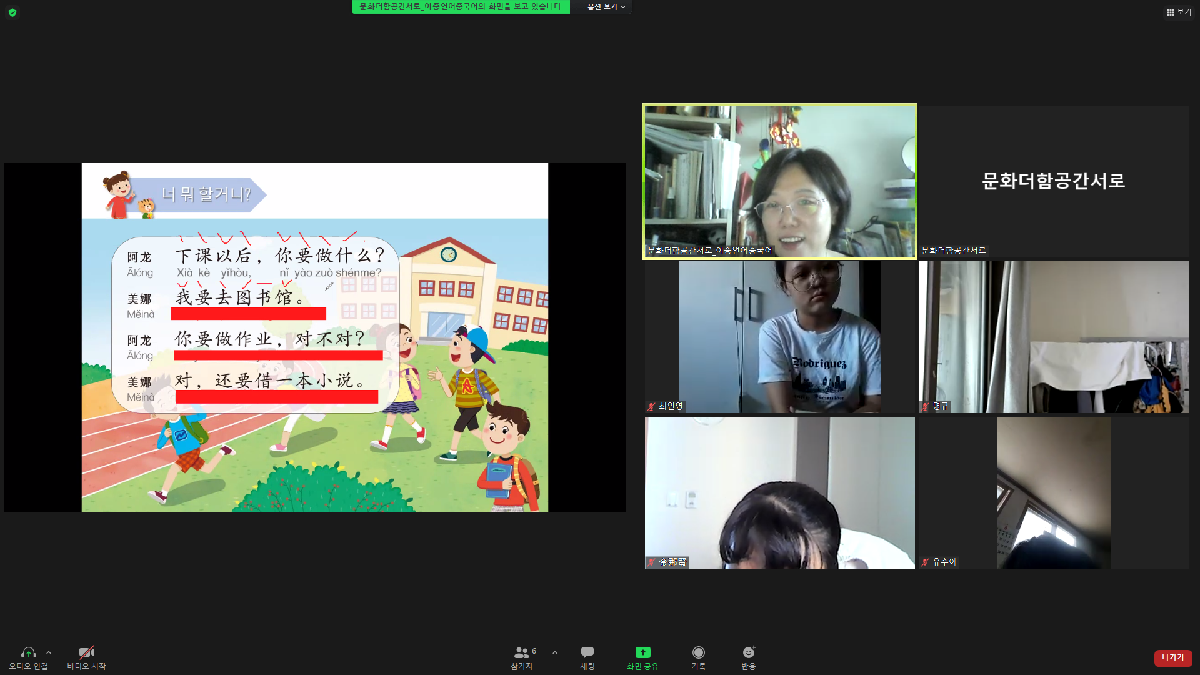Click the shared Chinese lesson slide
The width and height of the screenshot is (1200, 675).
pos(314,337)
